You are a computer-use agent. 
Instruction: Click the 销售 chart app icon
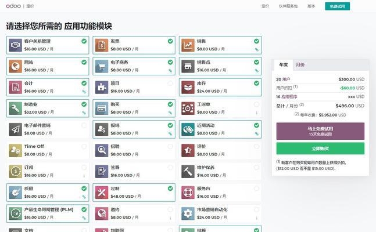(188, 45)
